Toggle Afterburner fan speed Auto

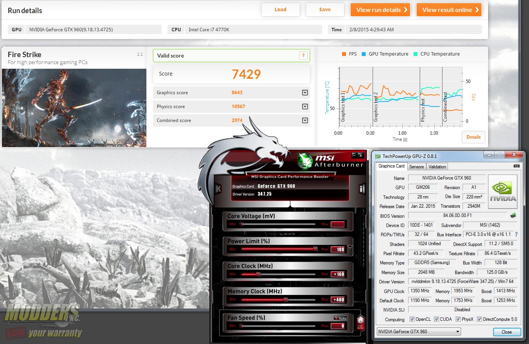(x=340, y=318)
